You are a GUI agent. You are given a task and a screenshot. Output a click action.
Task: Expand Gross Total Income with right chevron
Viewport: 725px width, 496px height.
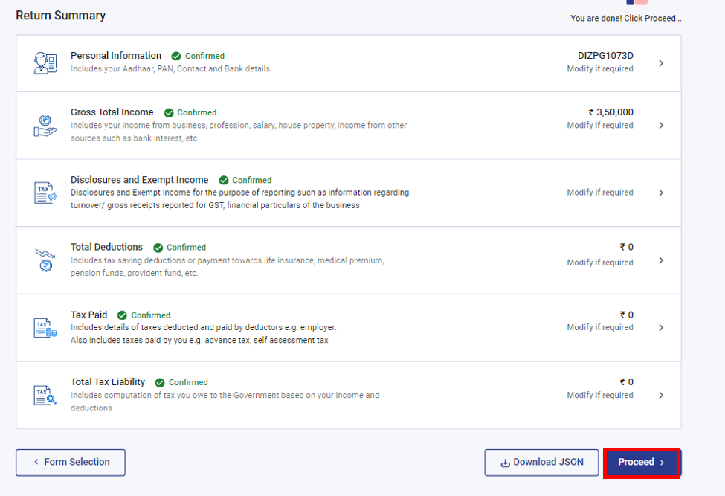pyautogui.click(x=661, y=125)
